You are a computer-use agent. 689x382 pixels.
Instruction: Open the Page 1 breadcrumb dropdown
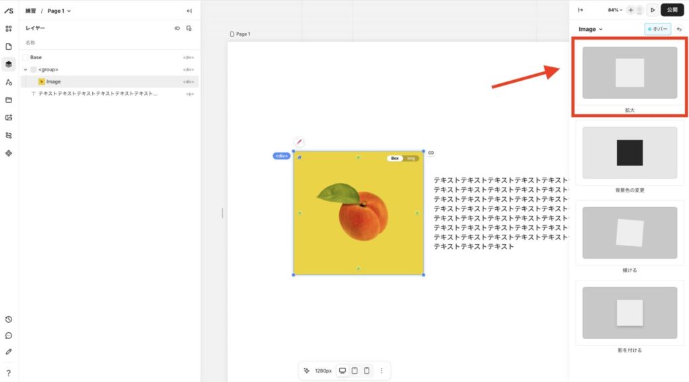59,11
